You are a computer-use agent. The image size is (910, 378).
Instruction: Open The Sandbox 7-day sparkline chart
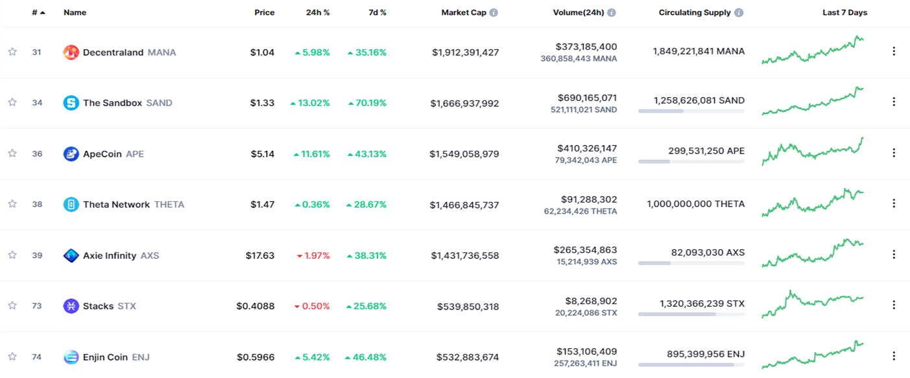click(813, 101)
